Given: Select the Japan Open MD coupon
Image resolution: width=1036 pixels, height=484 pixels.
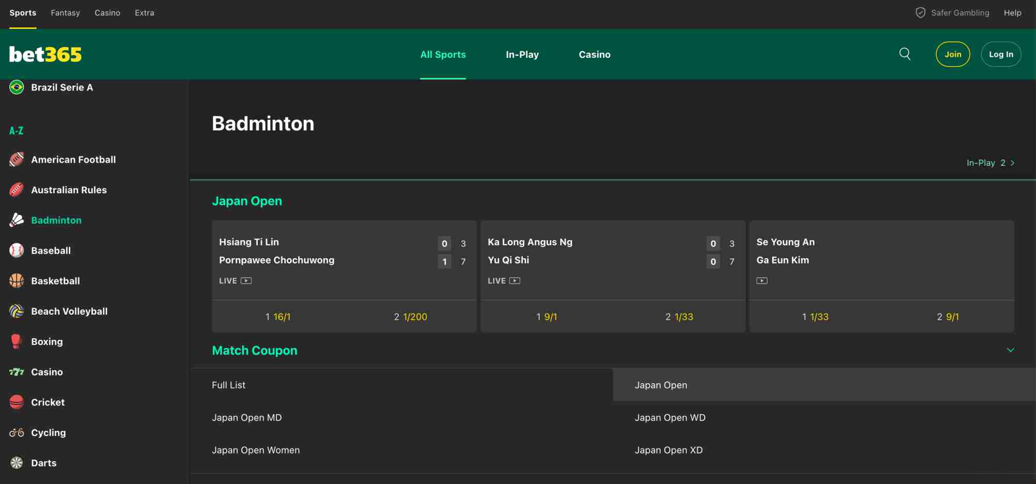Looking at the screenshot, I should click(401, 417).
